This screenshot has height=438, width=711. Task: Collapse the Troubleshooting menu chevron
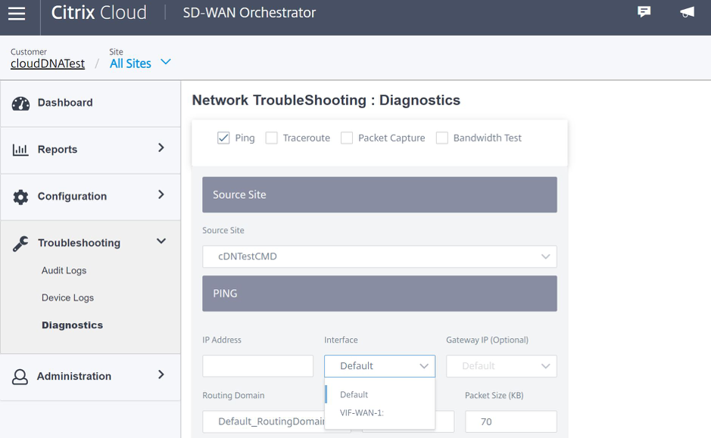[161, 241]
